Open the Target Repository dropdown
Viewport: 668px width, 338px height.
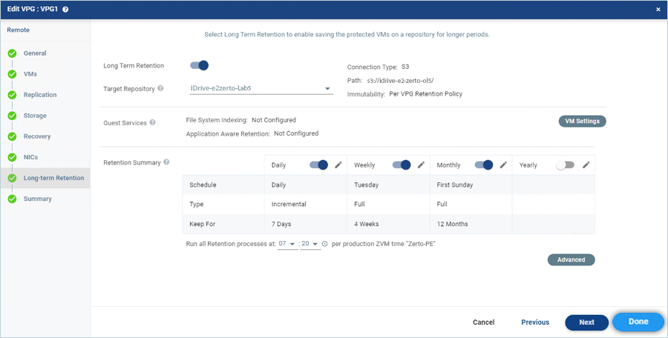click(x=327, y=90)
